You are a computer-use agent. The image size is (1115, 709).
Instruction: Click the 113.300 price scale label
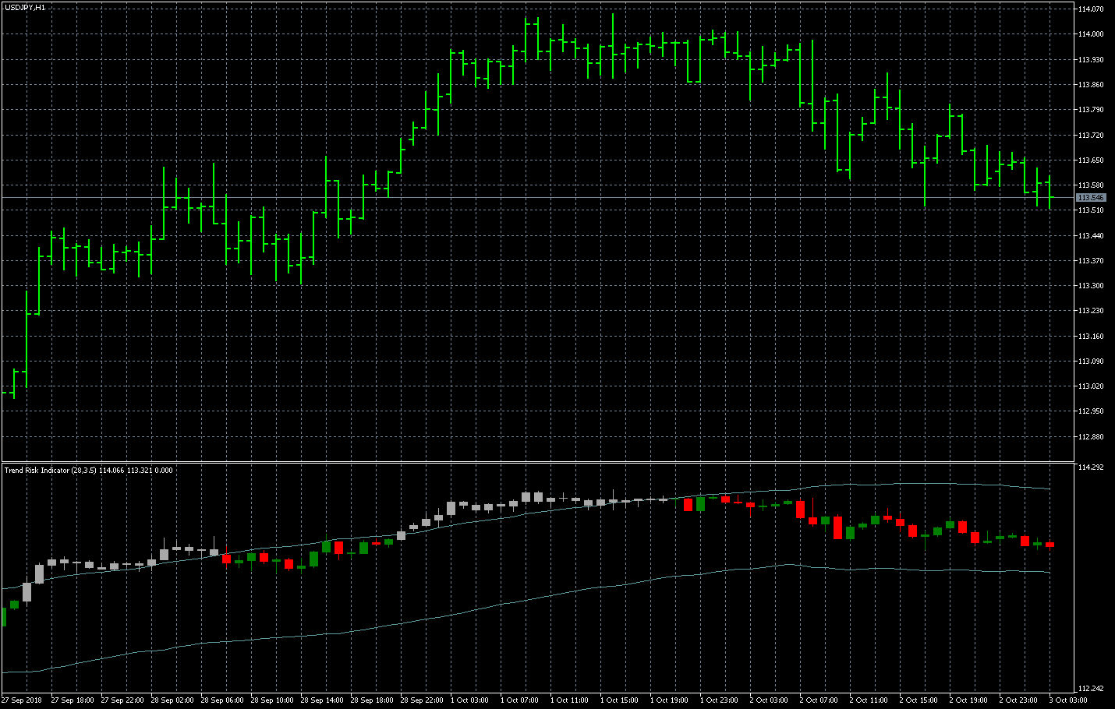[1091, 286]
